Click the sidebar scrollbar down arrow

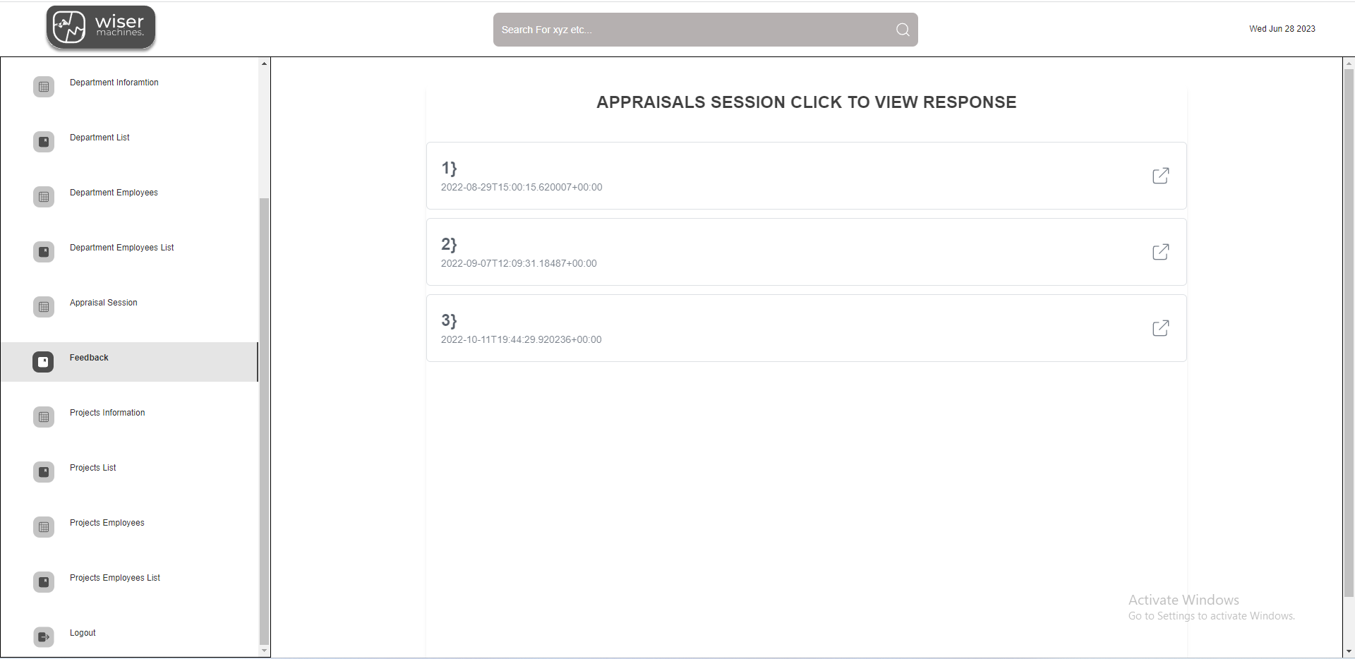click(264, 651)
